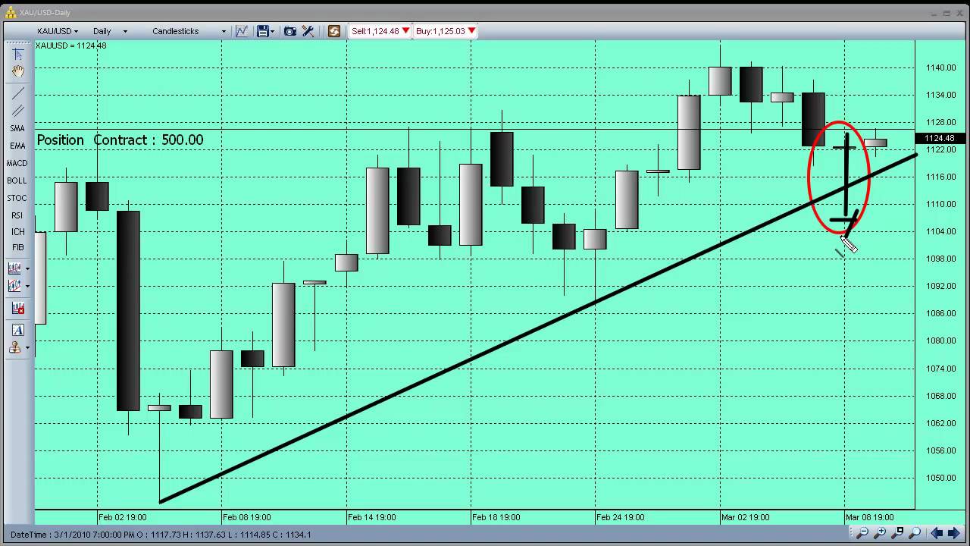
Task: Click the XAUUSD = 1124.48 readout
Action: click(71, 45)
